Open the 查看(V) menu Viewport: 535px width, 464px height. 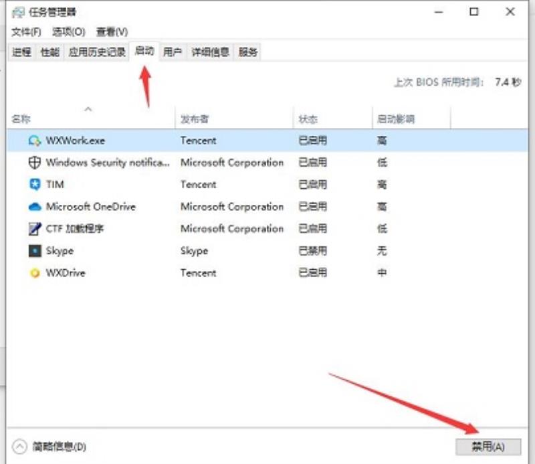tap(112, 32)
